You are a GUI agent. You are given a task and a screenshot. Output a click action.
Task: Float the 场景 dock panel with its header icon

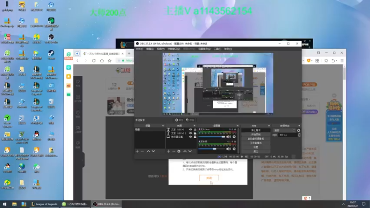click(x=163, y=126)
